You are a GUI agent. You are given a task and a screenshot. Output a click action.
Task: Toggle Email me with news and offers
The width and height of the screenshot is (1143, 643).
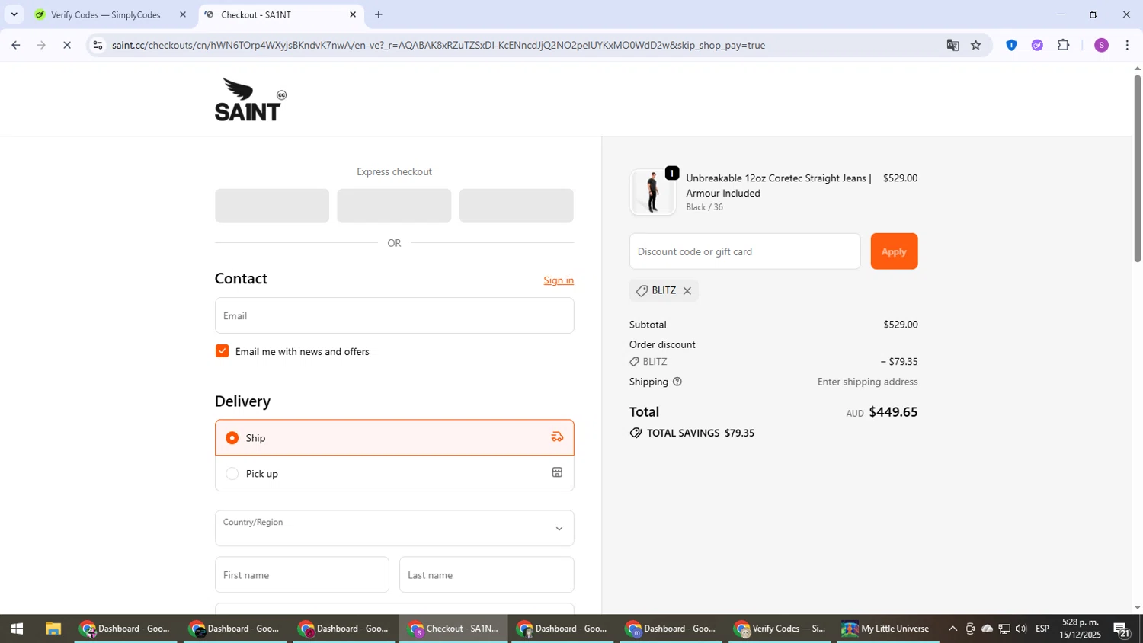222,351
